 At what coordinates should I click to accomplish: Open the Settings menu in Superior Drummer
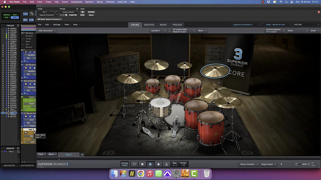58,25
